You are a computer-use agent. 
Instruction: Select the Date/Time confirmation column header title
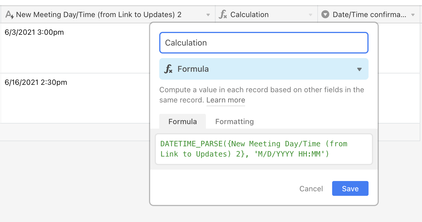tap(369, 15)
